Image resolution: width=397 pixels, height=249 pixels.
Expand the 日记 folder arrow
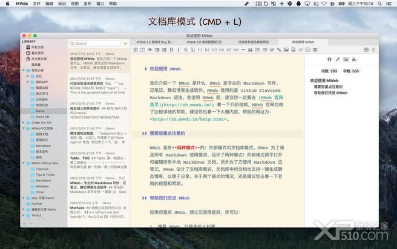pos(28,76)
